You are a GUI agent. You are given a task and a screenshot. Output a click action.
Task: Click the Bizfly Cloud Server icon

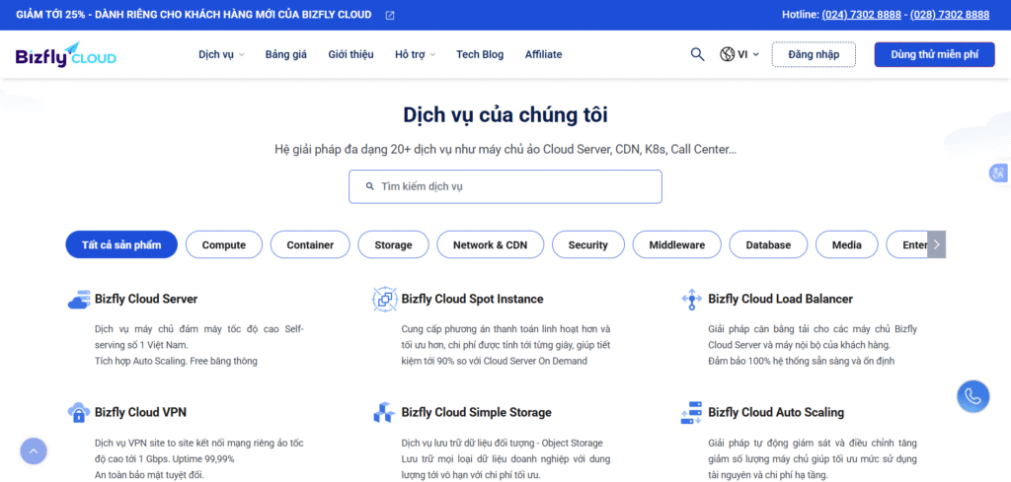(79, 300)
